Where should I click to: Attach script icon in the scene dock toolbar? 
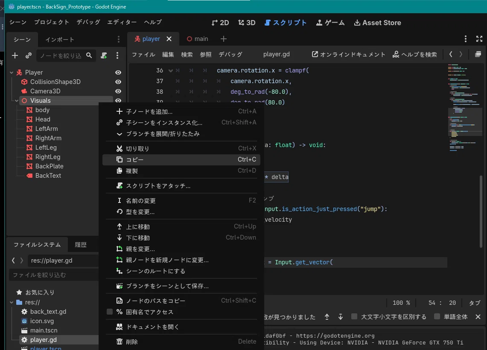tap(104, 55)
